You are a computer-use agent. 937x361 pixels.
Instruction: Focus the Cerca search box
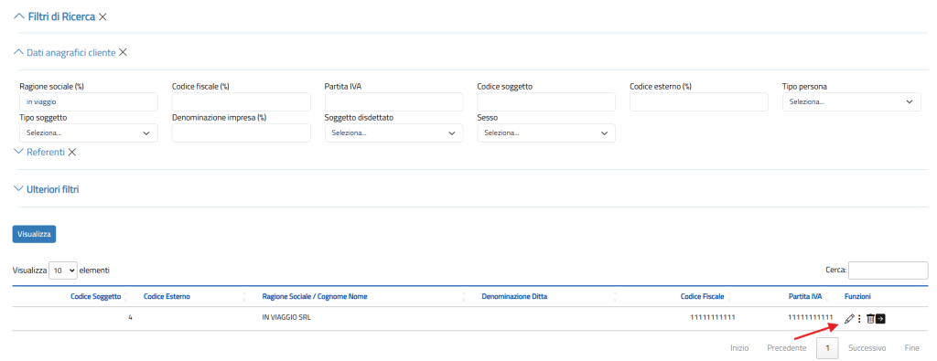(888, 271)
